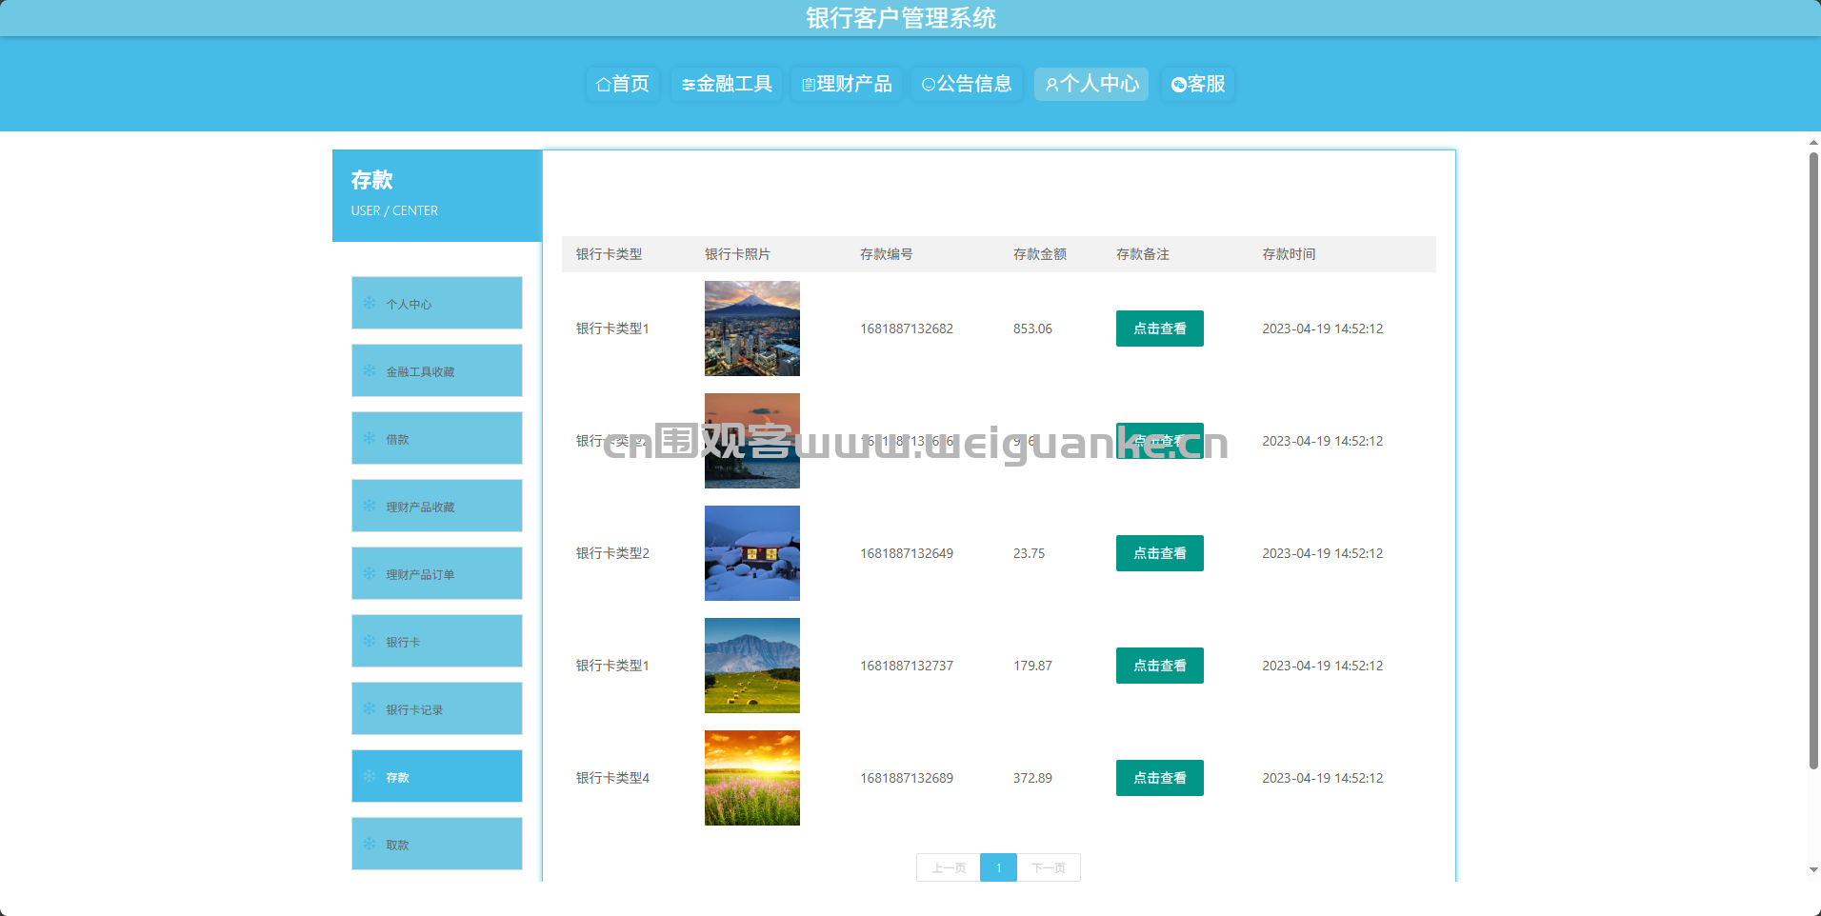Select 银行卡记录 in the sidebar

tap(437, 708)
